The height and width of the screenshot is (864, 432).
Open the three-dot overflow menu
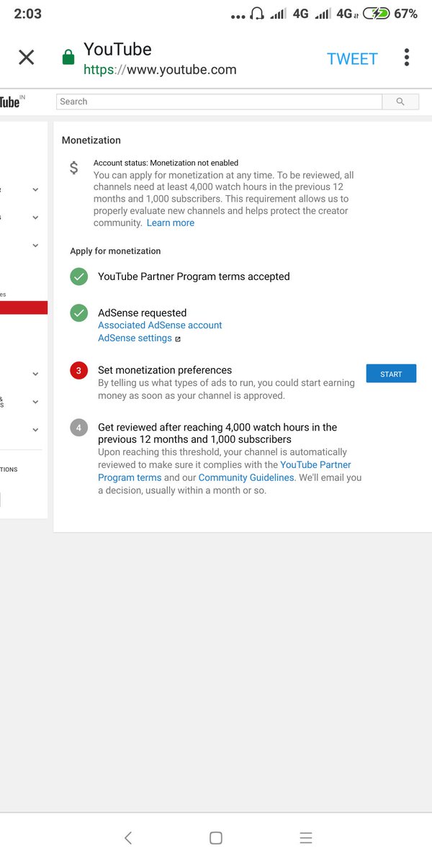point(407,58)
